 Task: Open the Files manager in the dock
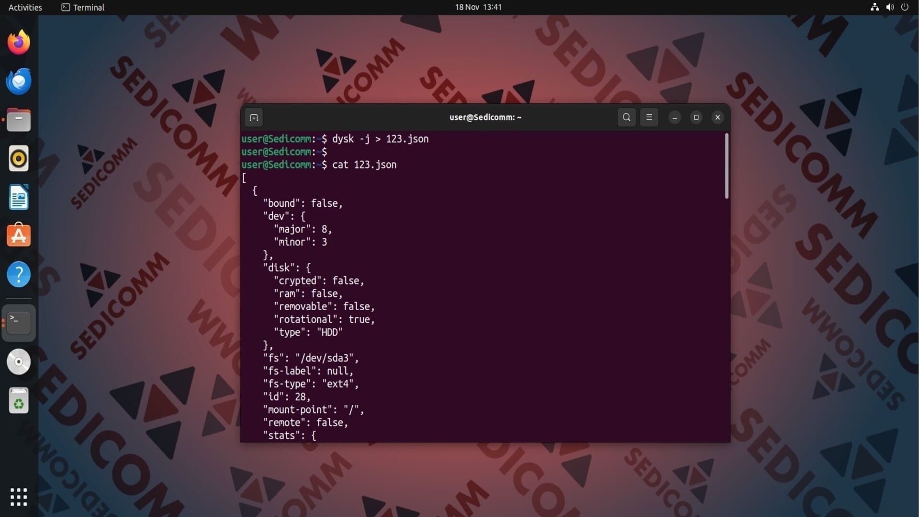(x=19, y=120)
